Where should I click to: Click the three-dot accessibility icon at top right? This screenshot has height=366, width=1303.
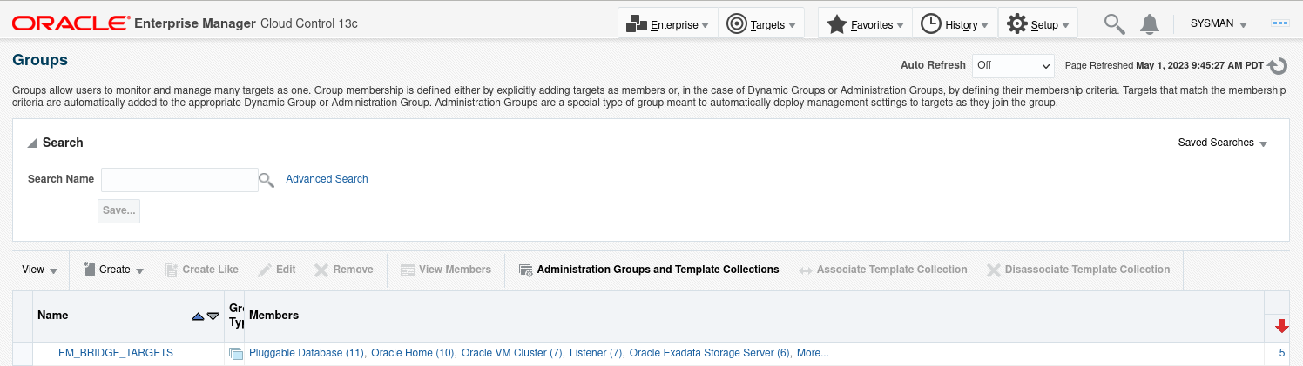pos(1279,23)
